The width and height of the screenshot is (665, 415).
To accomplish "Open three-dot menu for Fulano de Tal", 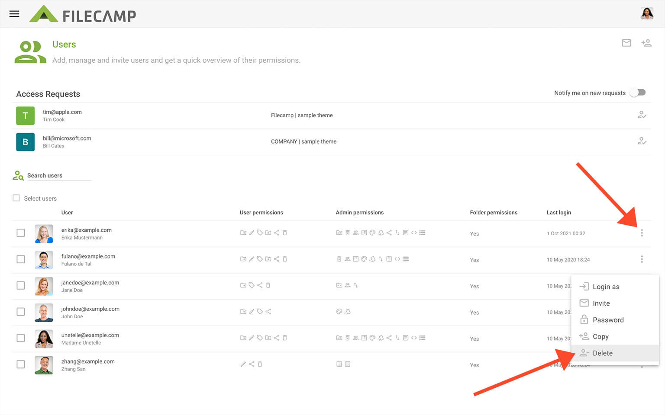I will click(642, 259).
